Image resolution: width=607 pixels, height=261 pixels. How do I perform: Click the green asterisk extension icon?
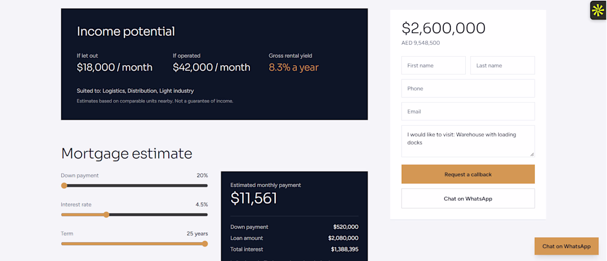point(598,10)
